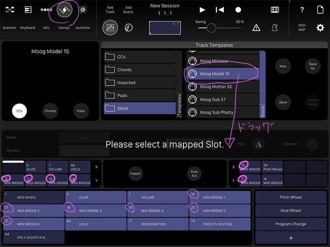Select the Stock folder
This screenshot has height=247, width=330.
pyautogui.click(x=140, y=108)
